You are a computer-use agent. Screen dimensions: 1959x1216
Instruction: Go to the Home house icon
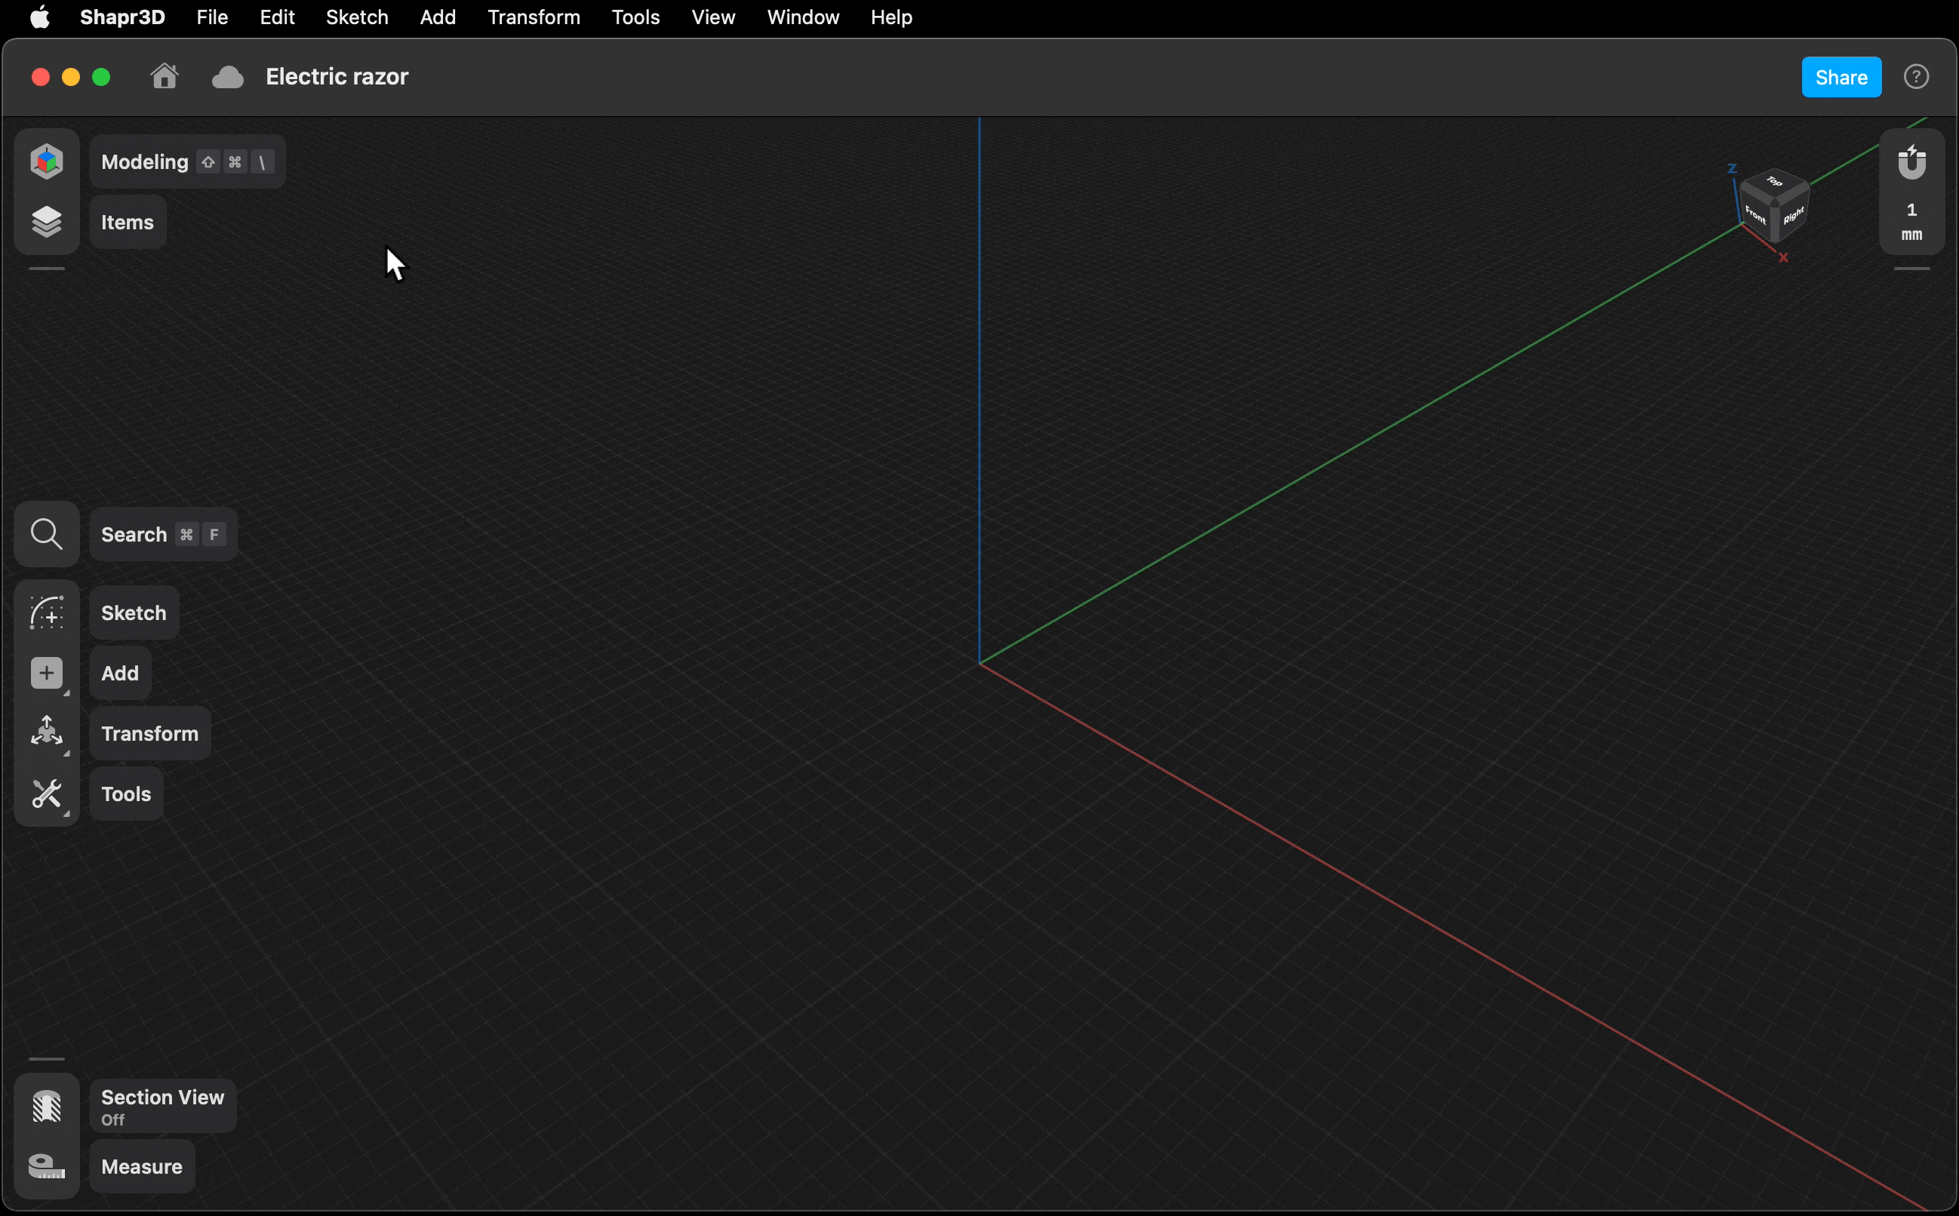click(164, 76)
